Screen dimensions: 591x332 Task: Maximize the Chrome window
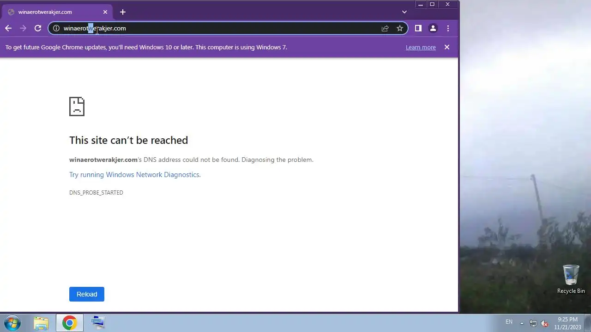click(432, 4)
